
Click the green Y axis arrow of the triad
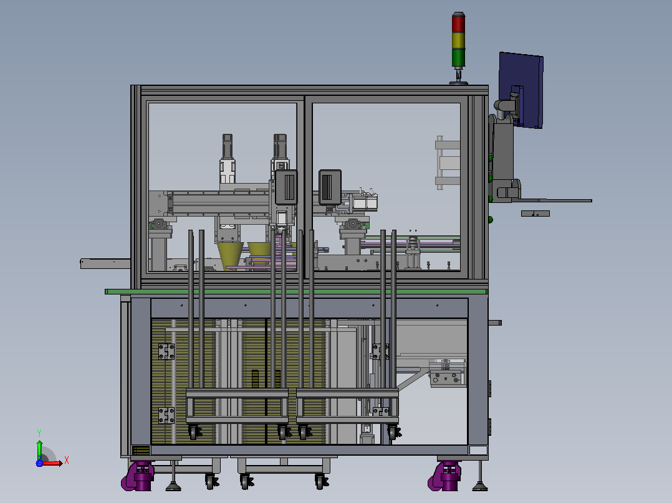point(39,449)
